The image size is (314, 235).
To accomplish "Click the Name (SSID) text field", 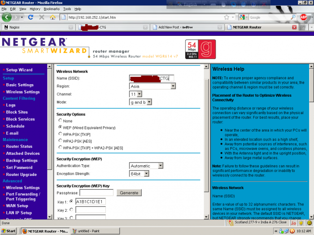I will (x=152, y=78).
